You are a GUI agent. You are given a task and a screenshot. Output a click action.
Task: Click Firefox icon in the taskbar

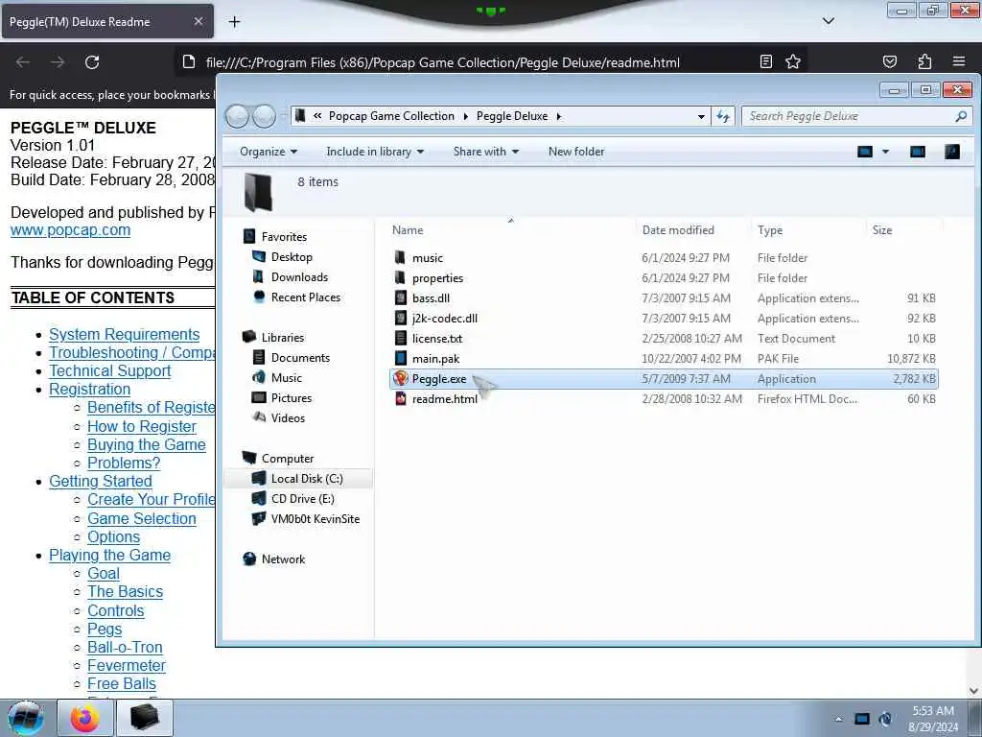(85, 718)
